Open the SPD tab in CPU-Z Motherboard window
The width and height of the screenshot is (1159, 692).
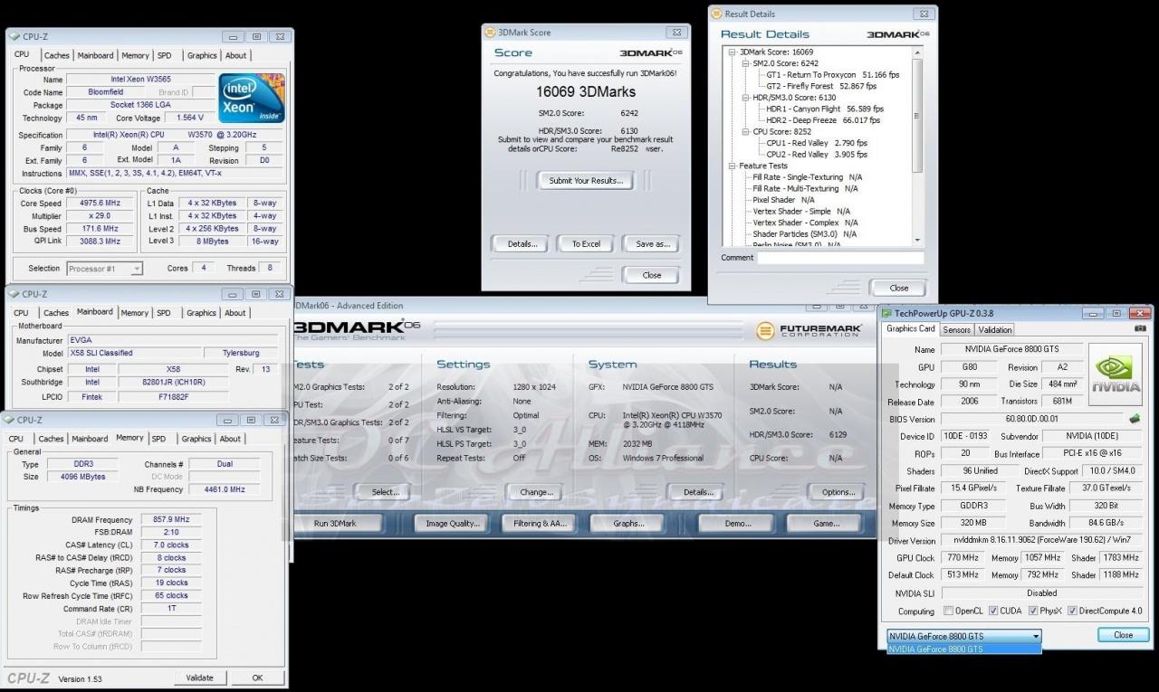click(163, 313)
